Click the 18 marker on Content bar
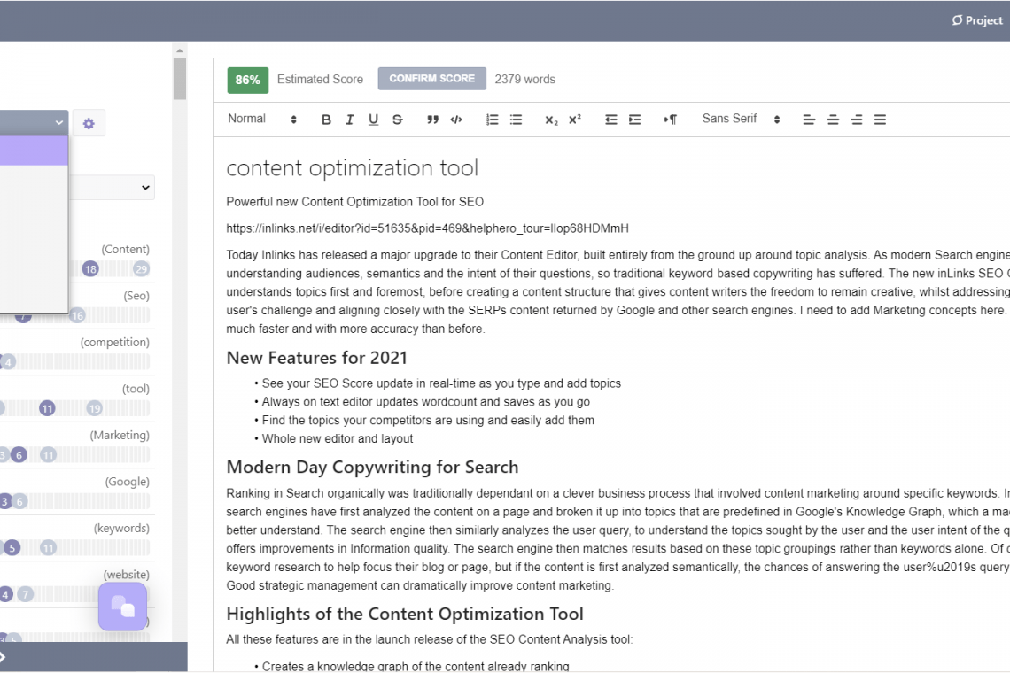This screenshot has width=1010, height=673. [91, 269]
